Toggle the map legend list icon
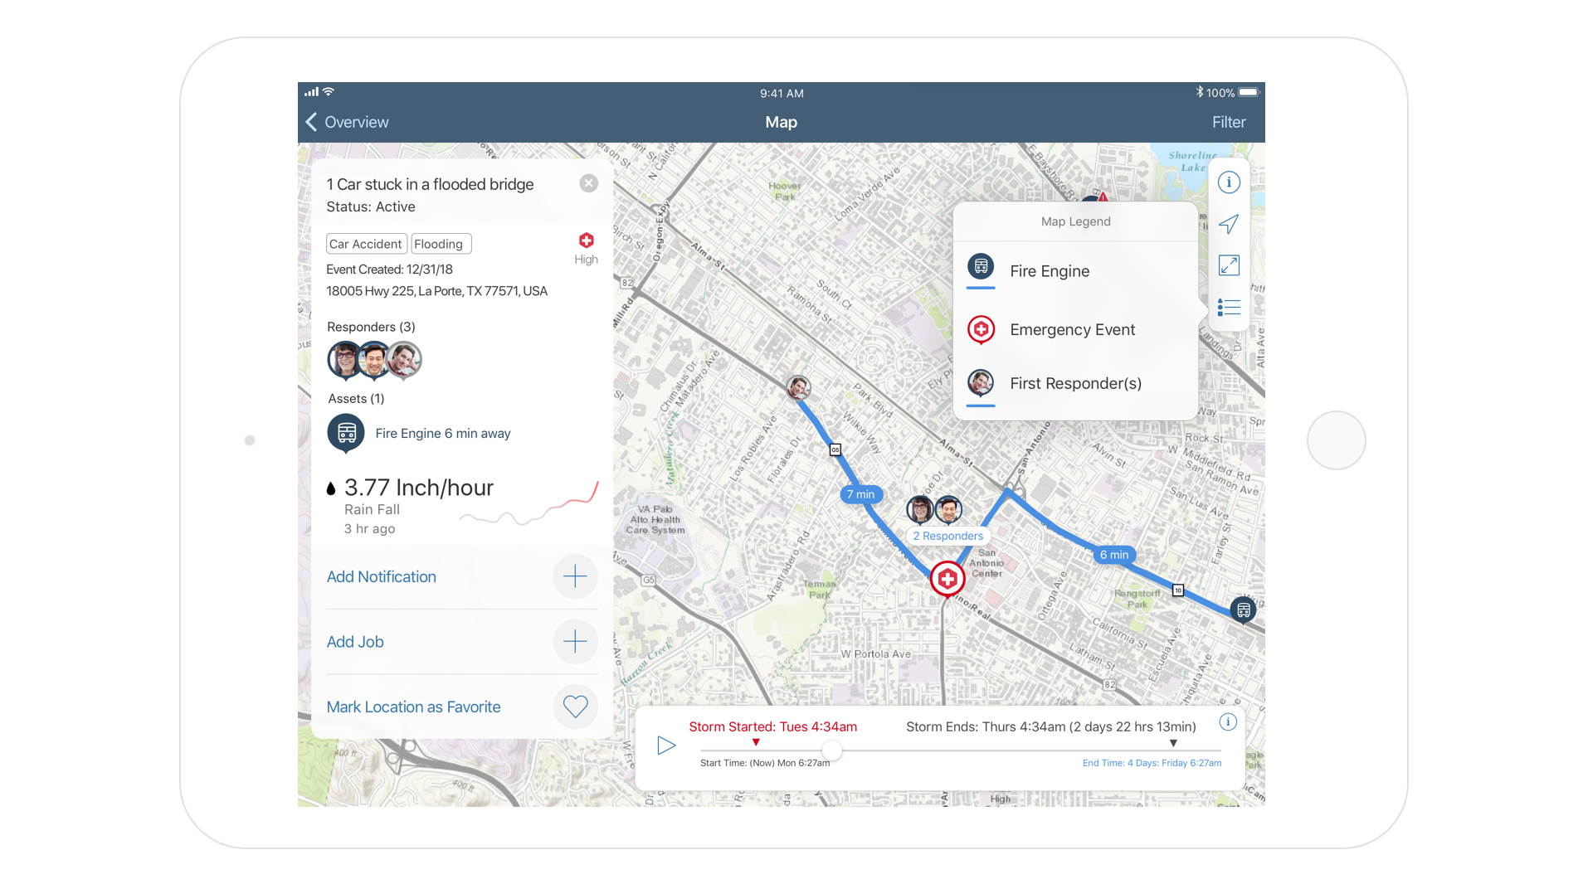 click(1228, 308)
